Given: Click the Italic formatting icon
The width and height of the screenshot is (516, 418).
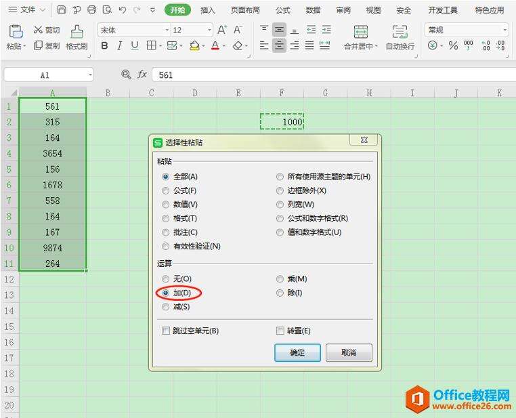Looking at the screenshot, I should (x=119, y=45).
